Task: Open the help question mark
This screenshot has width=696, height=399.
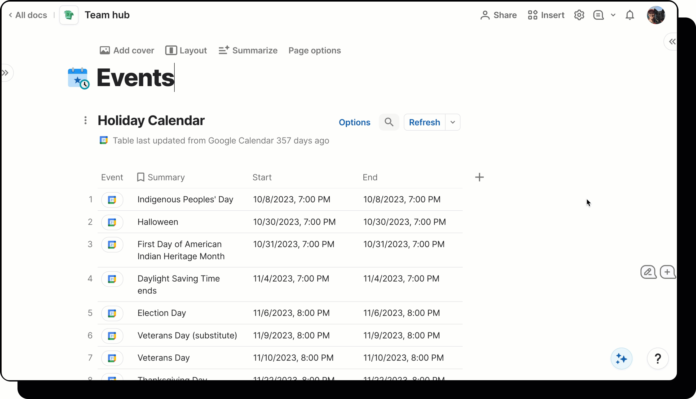Action: (658, 359)
